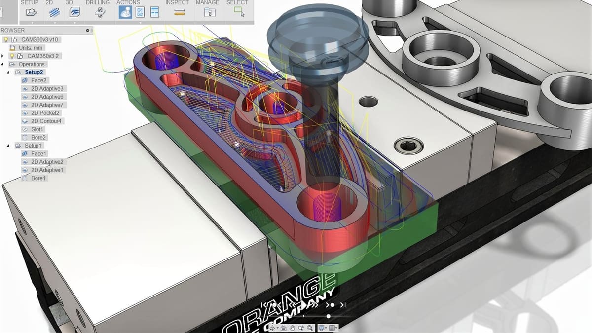This screenshot has width=592, height=333.
Task: Select the 2D Adaptive3 operation
Action: pos(47,88)
